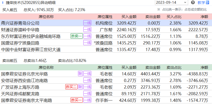Click the 净额 header in buy table
The image size is (212, 105).
(204, 17)
